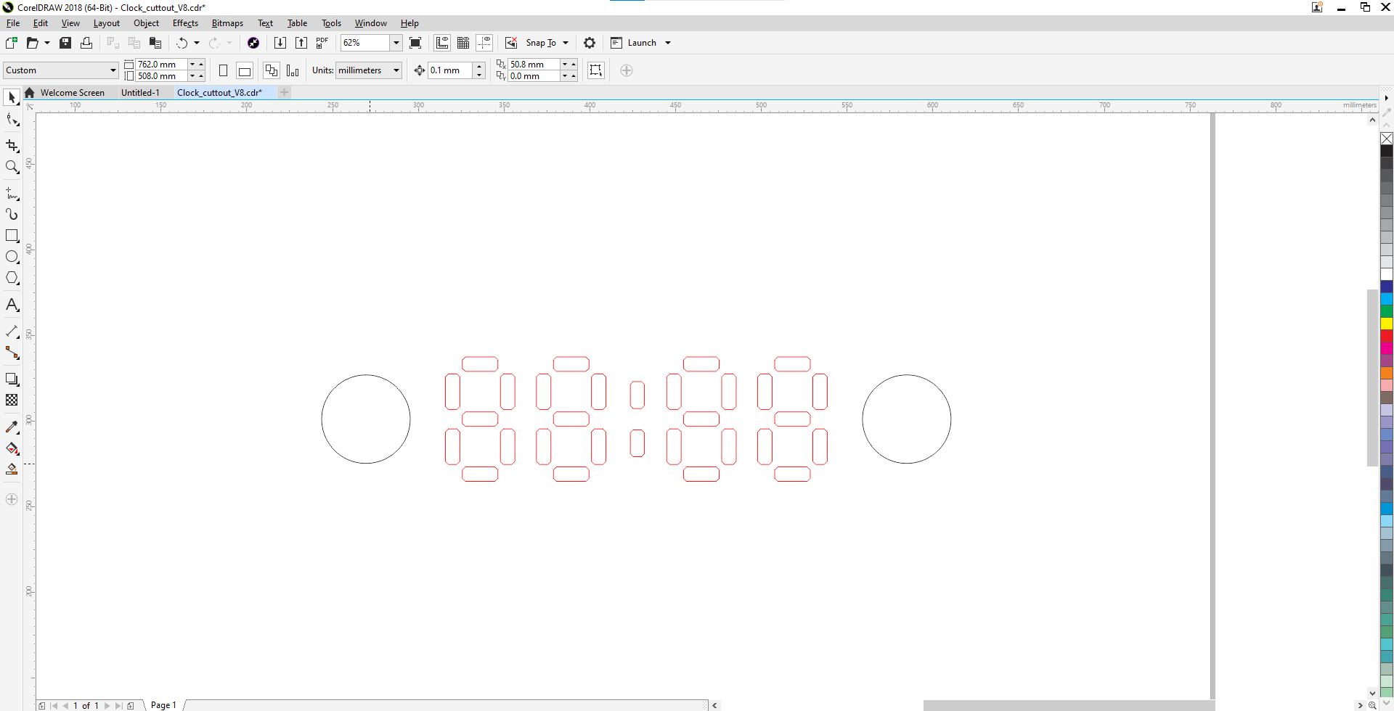Click the page width 762.0 mm field
The height and width of the screenshot is (711, 1394).
click(161, 65)
